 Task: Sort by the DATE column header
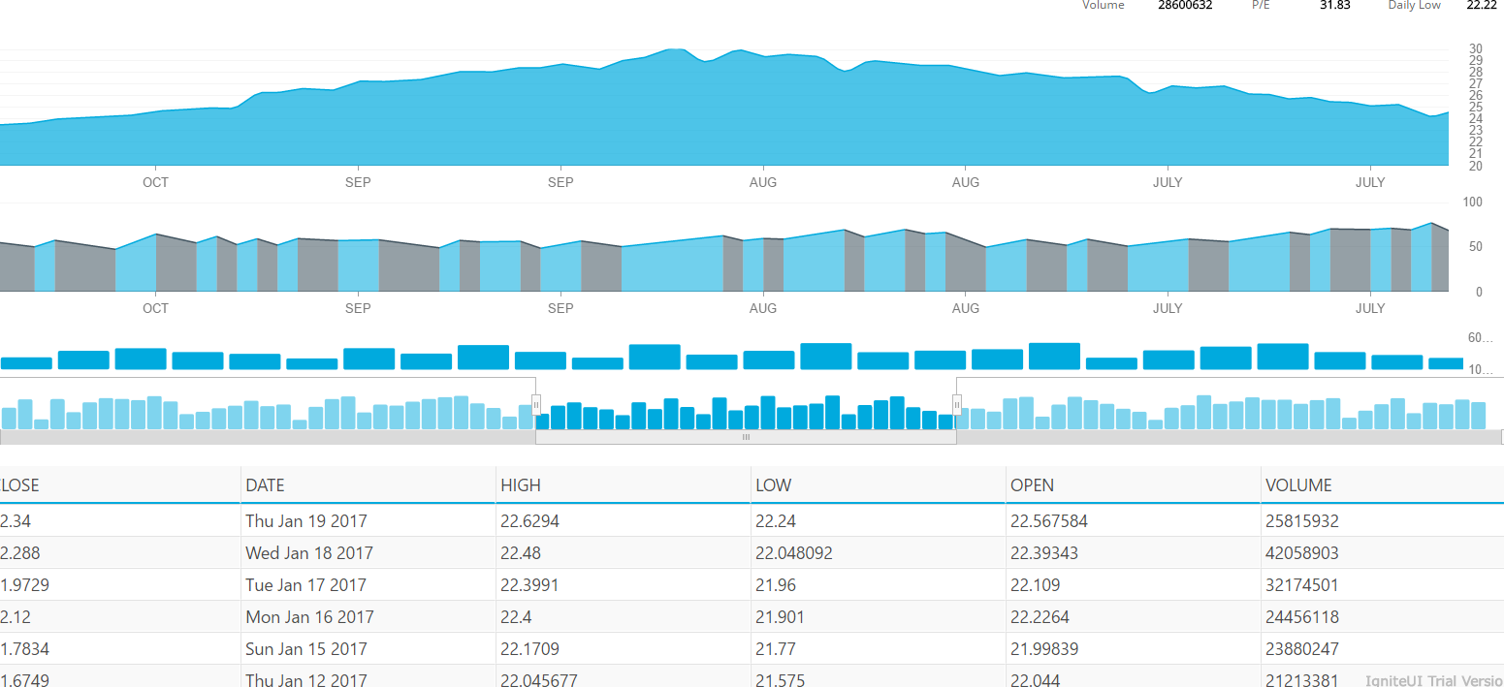pyautogui.click(x=265, y=485)
